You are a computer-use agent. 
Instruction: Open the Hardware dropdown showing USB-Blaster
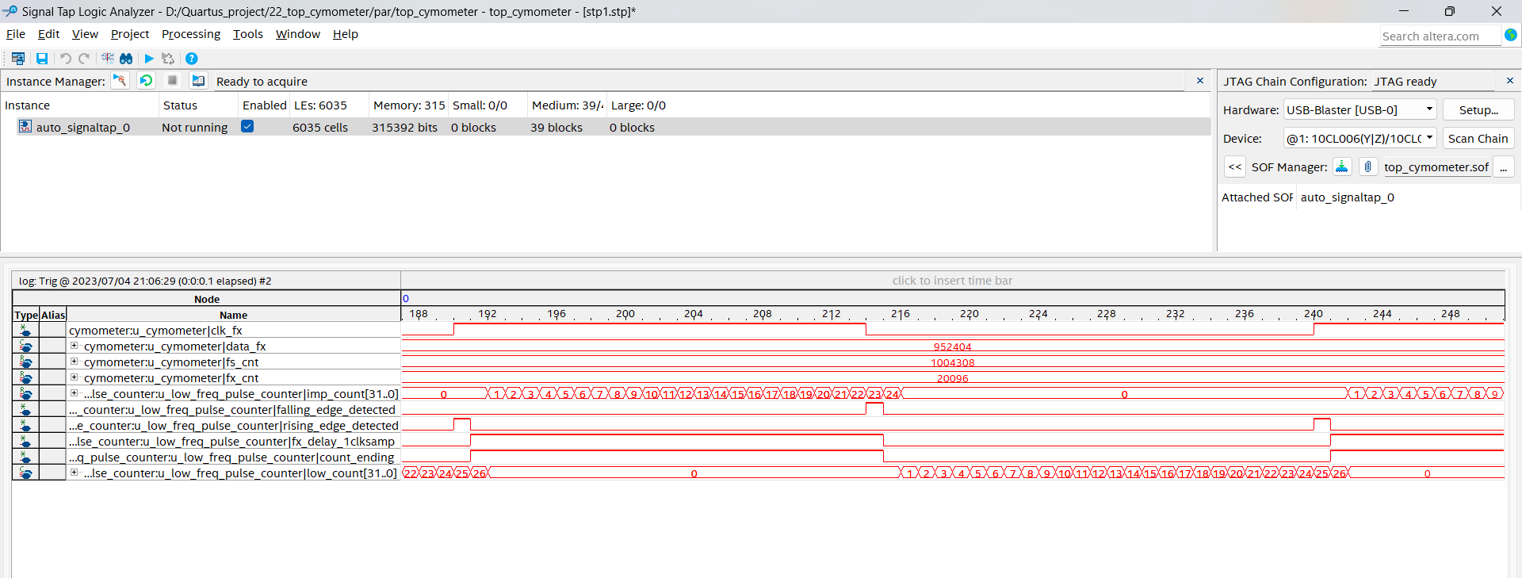click(x=1359, y=110)
